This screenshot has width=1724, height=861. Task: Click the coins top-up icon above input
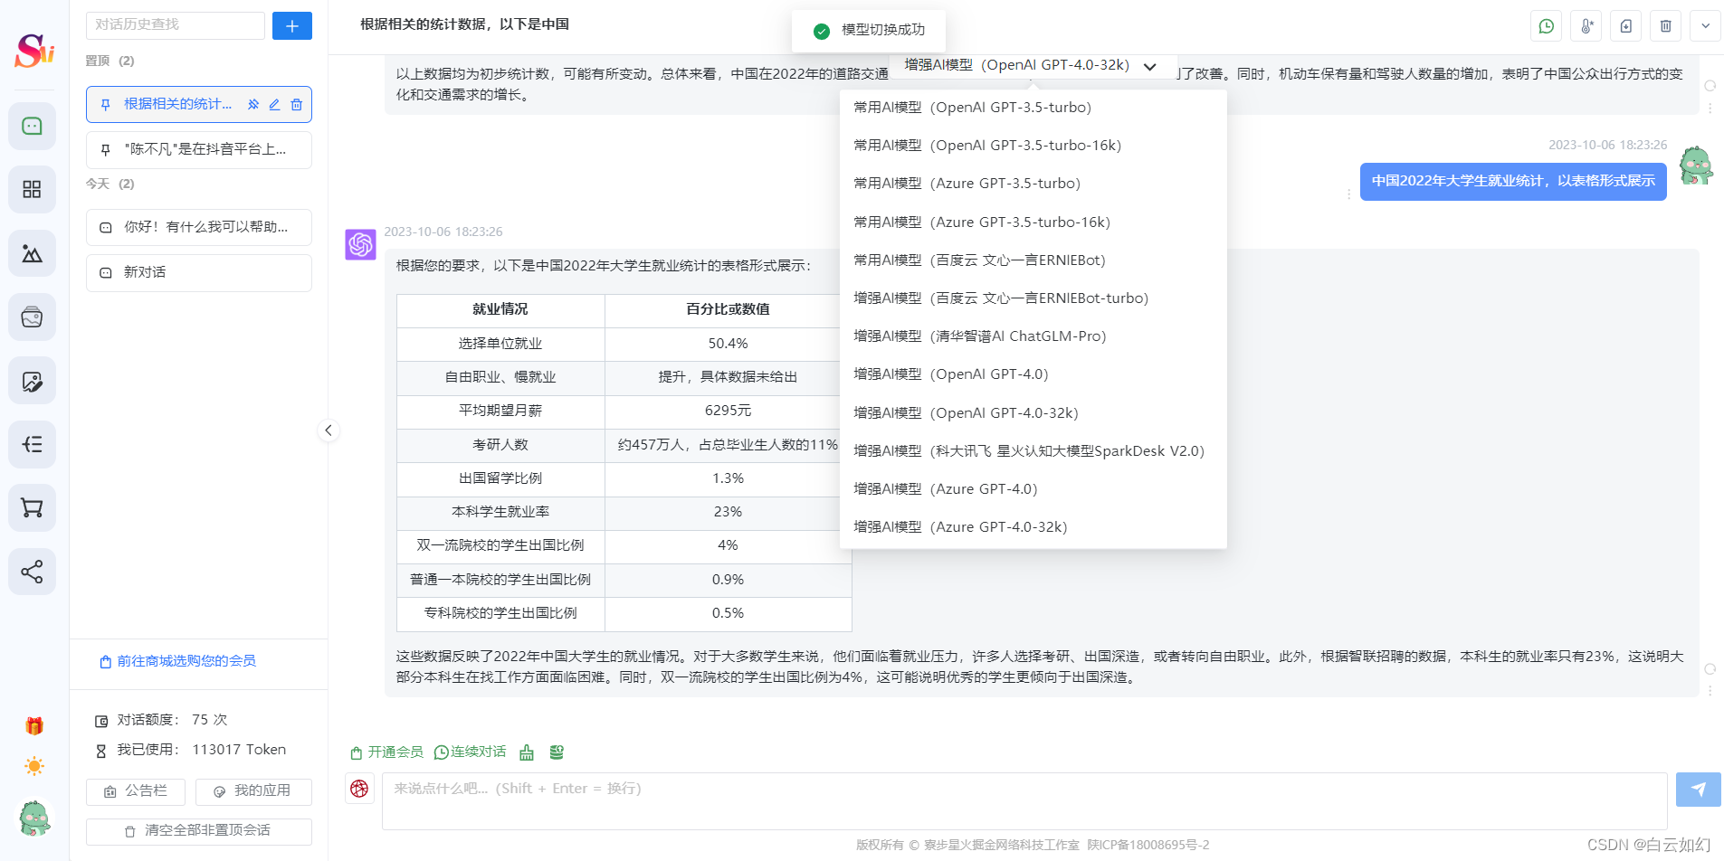click(x=557, y=752)
